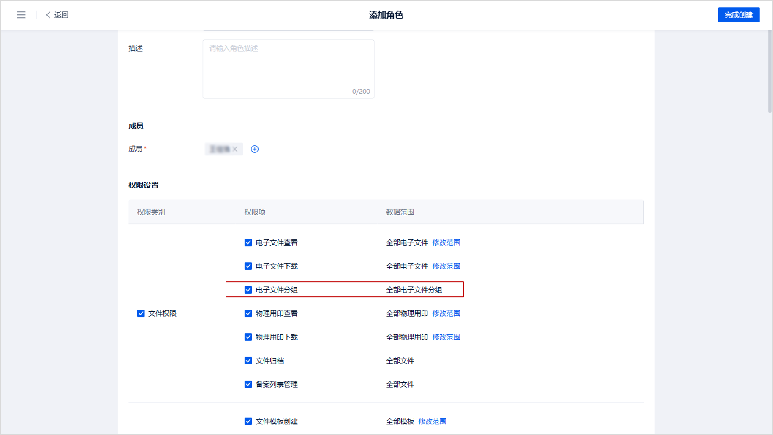The image size is (773, 435).
Task: Toggle the 文件权限 category checkbox
Action: point(141,313)
